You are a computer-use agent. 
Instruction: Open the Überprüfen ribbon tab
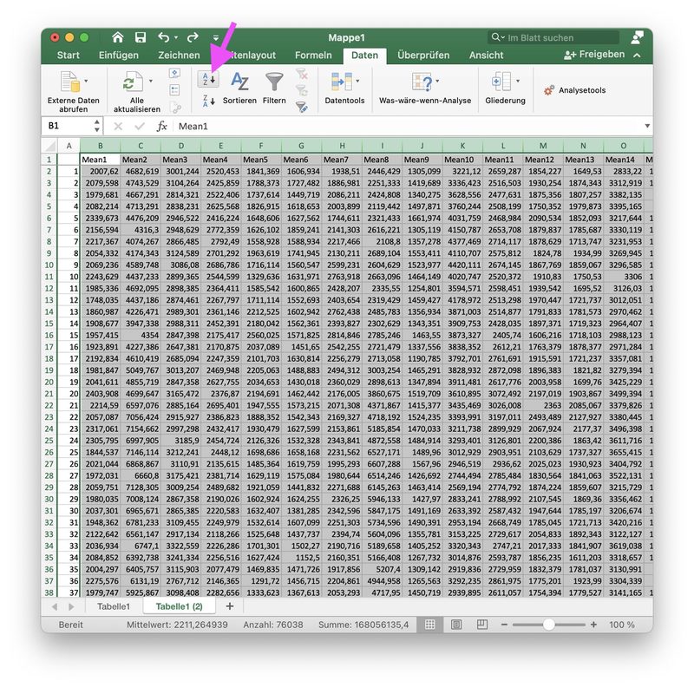point(423,56)
